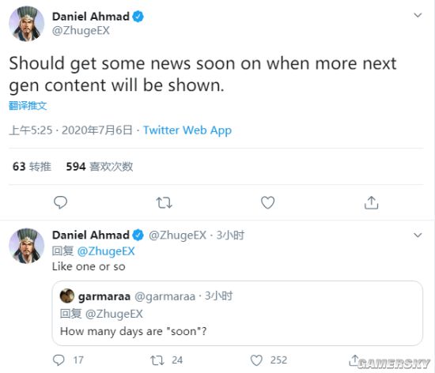Like the main tweet with heart icon
The height and width of the screenshot is (373, 435).
coord(267,202)
